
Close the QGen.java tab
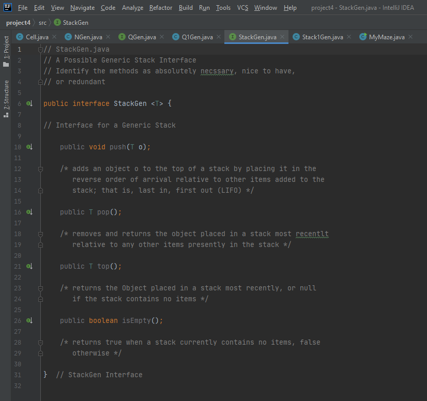pos(162,37)
